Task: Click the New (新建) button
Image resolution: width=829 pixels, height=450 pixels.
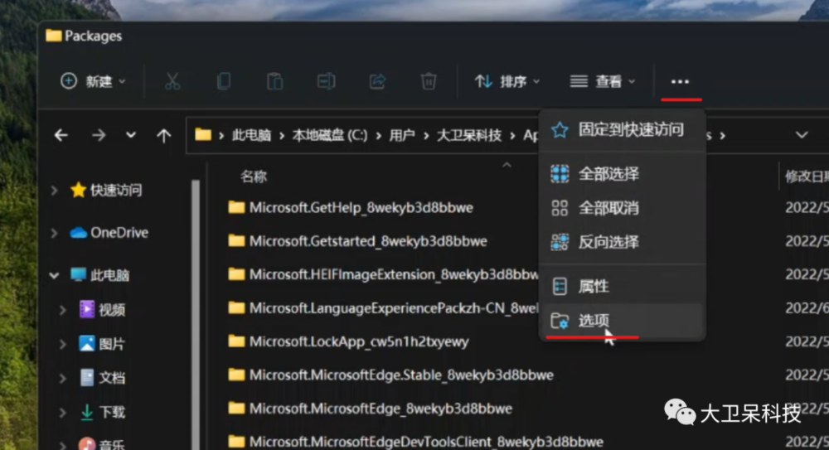Action: 93,81
